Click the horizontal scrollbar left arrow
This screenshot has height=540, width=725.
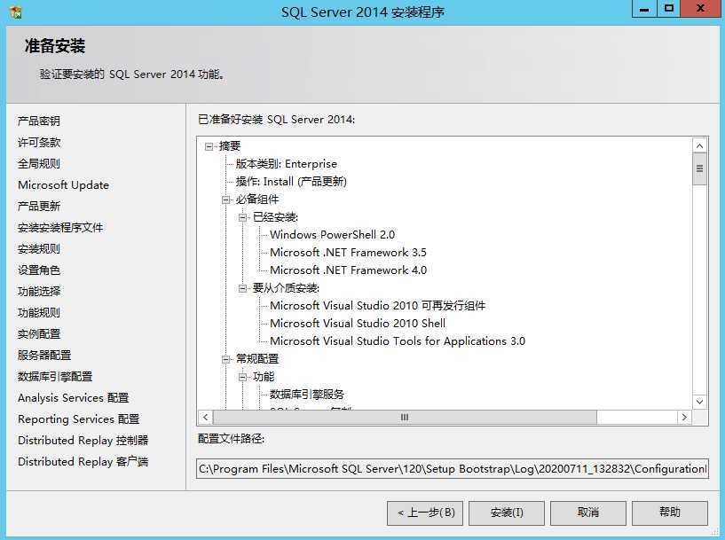[x=205, y=418]
